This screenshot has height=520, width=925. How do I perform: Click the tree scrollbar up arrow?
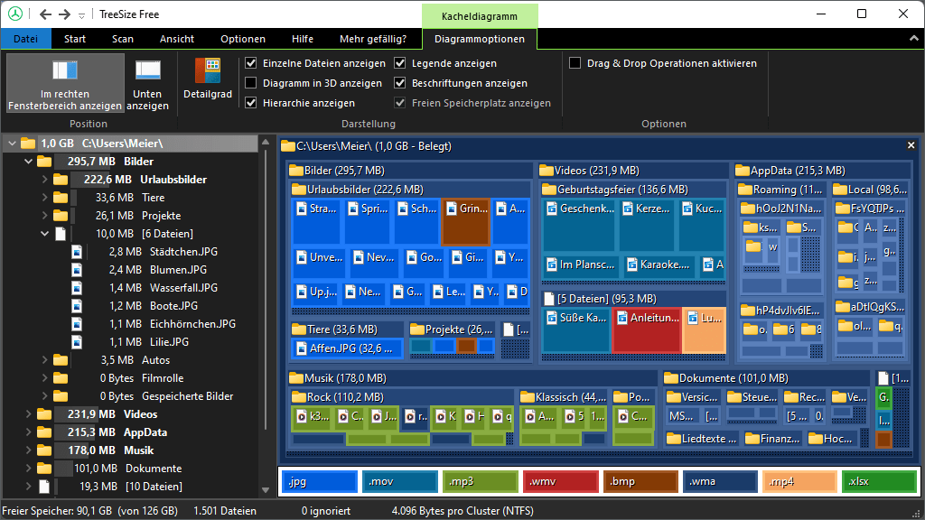pyautogui.click(x=266, y=142)
